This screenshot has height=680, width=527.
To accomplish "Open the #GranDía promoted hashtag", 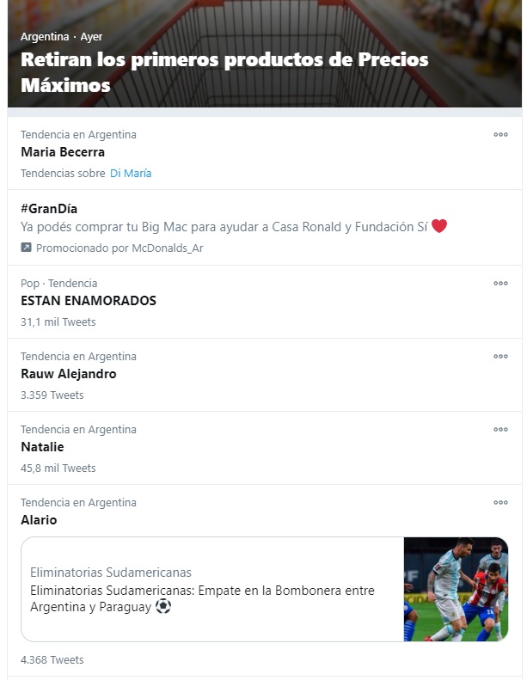I will (x=50, y=208).
